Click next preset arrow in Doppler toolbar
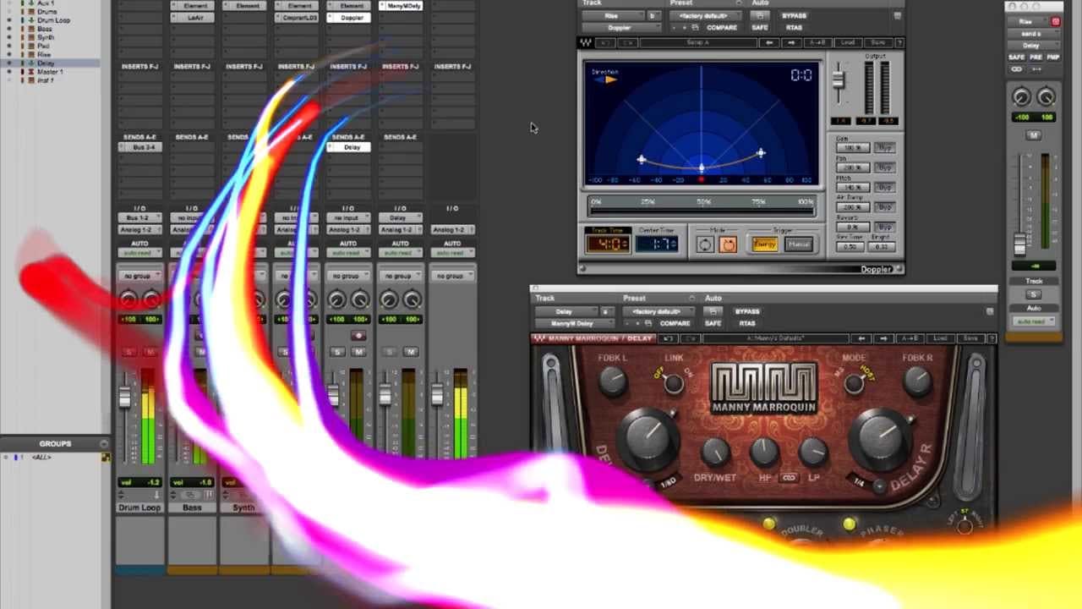The height and width of the screenshot is (609, 1082). 790,42
